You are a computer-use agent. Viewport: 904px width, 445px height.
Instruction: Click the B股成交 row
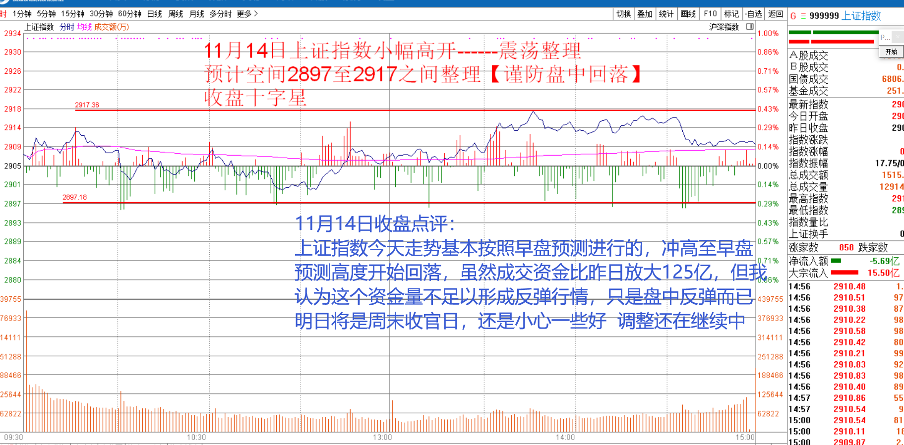click(846, 67)
